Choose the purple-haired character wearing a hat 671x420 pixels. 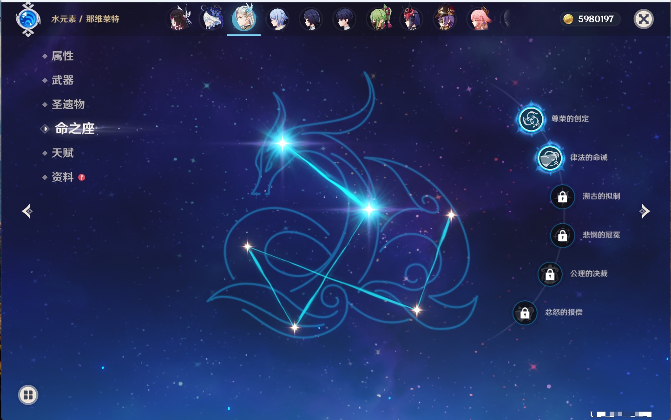click(x=445, y=19)
